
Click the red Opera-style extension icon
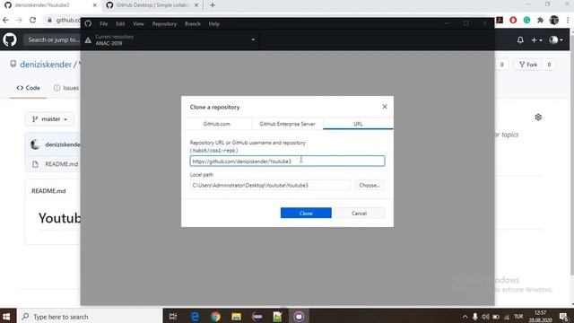coord(513,20)
